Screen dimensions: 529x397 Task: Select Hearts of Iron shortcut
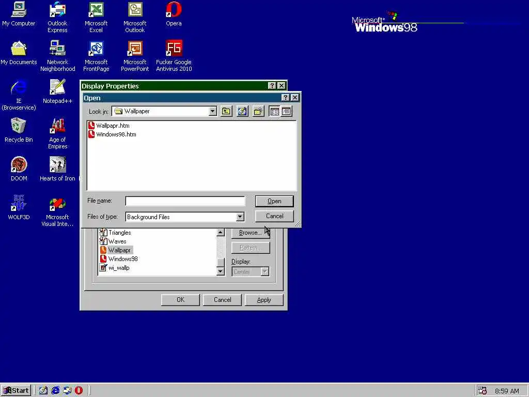(57, 170)
